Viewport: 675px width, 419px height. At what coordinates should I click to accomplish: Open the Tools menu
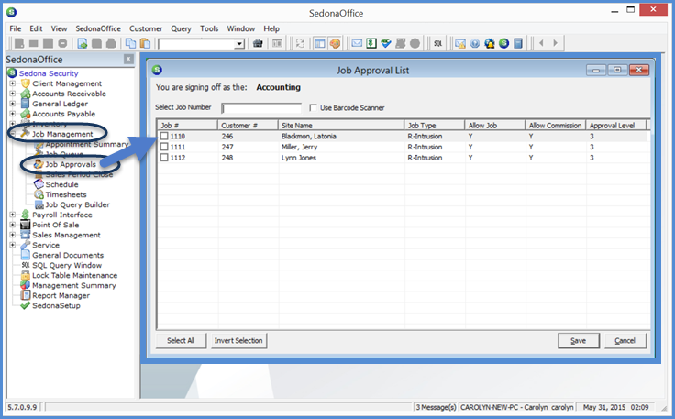coord(209,28)
